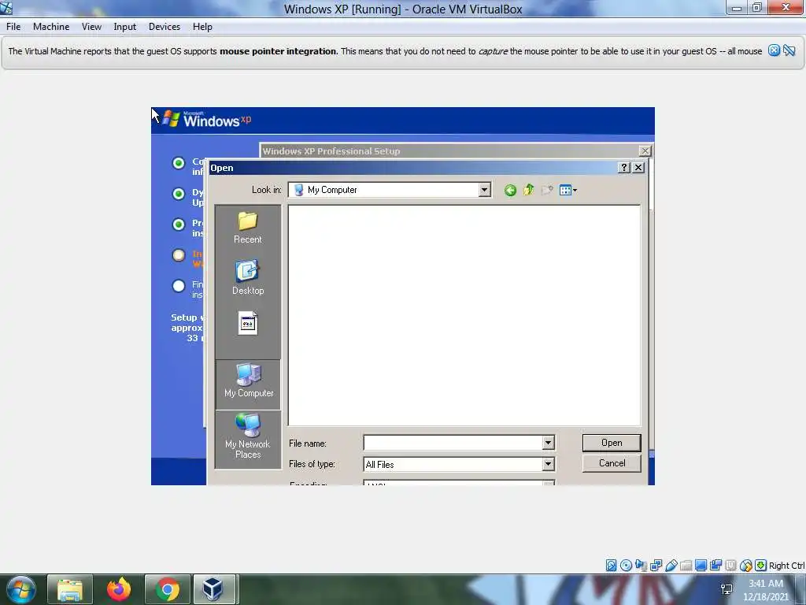Restore down the VirtualBox window
The image size is (806, 605).
[x=757, y=7]
